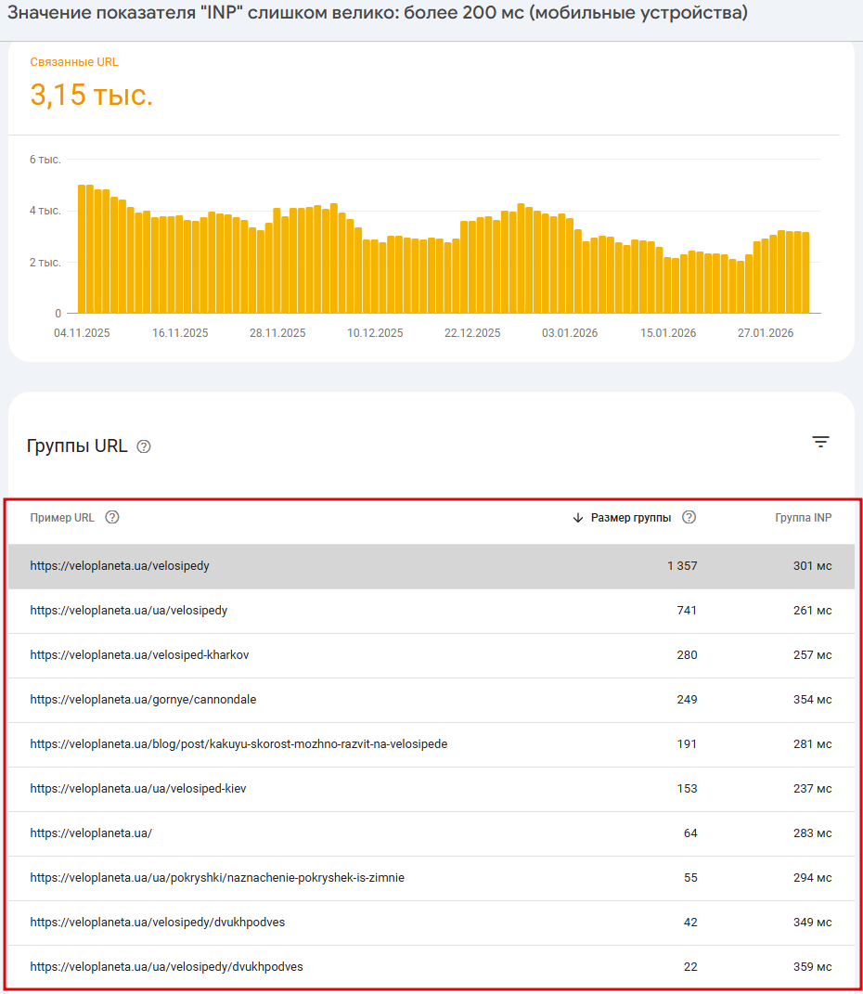Screen dimensions: 863x994
Task: Click group size value 22
Action: [x=690, y=967]
